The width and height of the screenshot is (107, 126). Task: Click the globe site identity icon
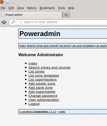(21, 22)
